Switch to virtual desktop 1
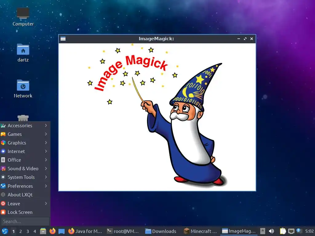The height and width of the screenshot is (236, 315). [14, 231]
